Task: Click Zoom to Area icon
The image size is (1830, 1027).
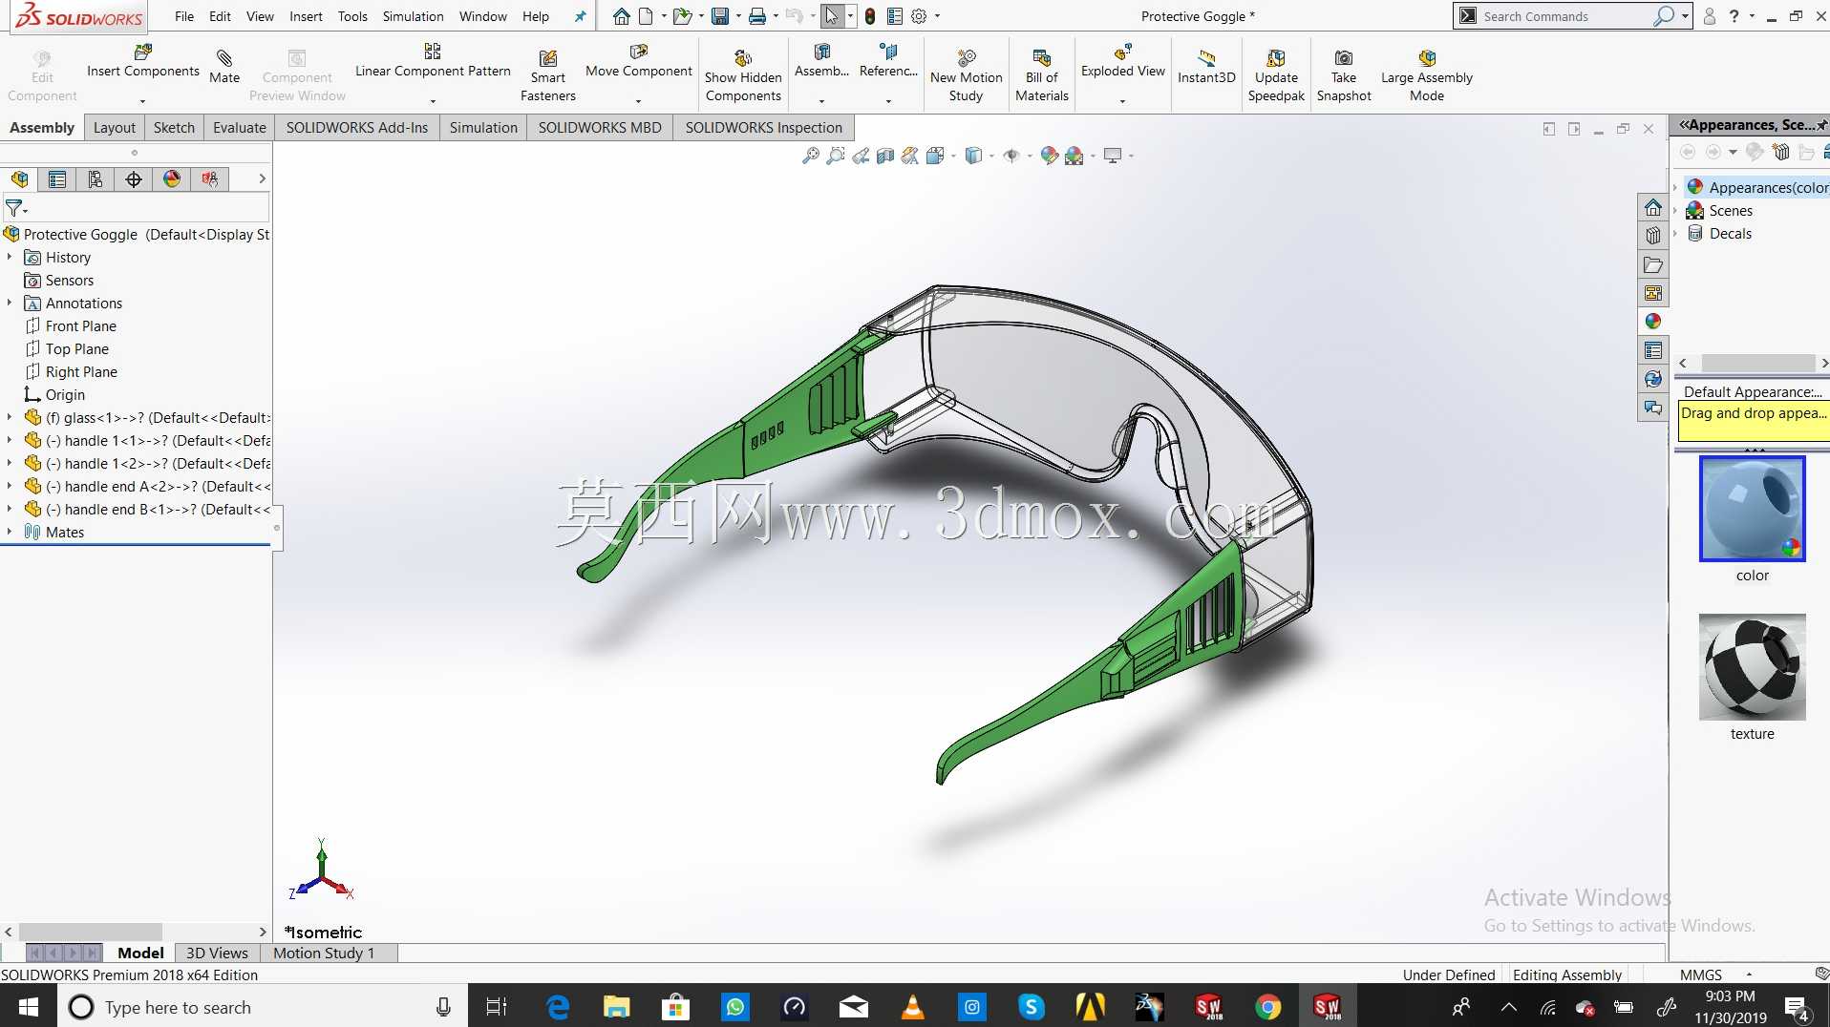Action: click(836, 156)
